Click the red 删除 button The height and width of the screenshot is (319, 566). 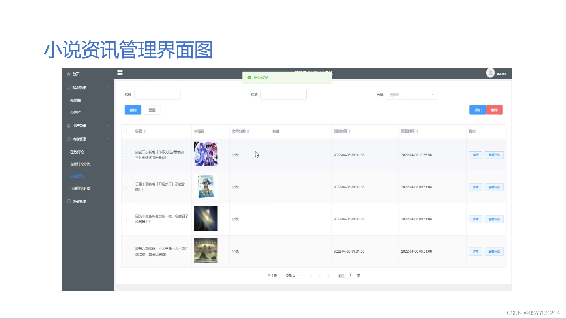[495, 110]
